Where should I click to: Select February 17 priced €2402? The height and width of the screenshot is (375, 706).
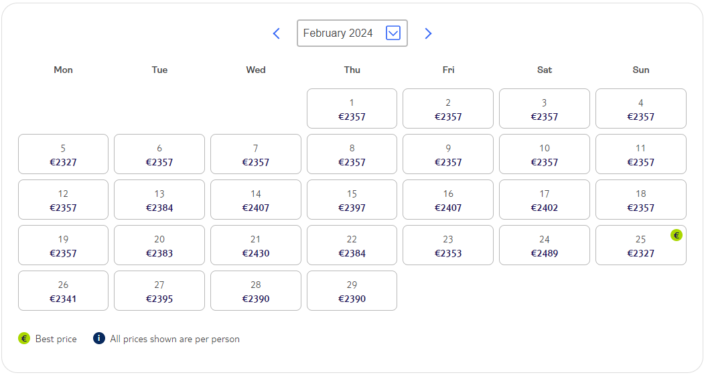545,200
